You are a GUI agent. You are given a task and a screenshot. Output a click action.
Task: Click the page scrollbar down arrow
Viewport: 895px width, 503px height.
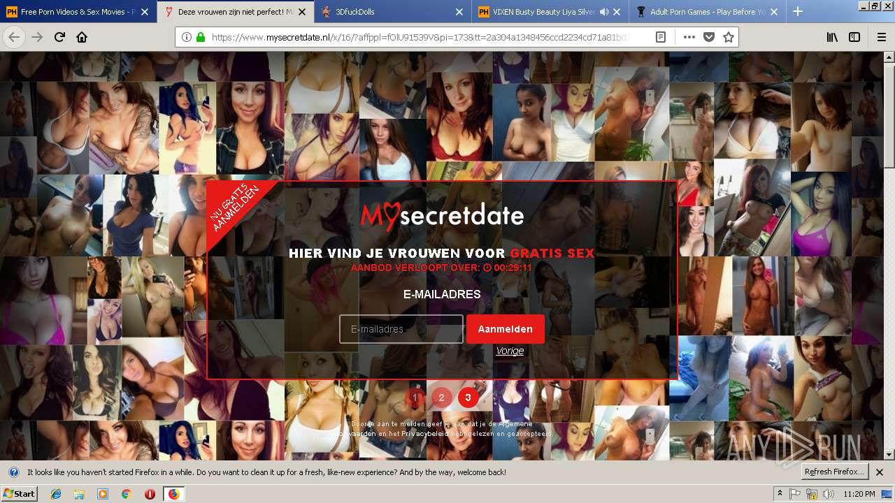[x=889, y=454]
